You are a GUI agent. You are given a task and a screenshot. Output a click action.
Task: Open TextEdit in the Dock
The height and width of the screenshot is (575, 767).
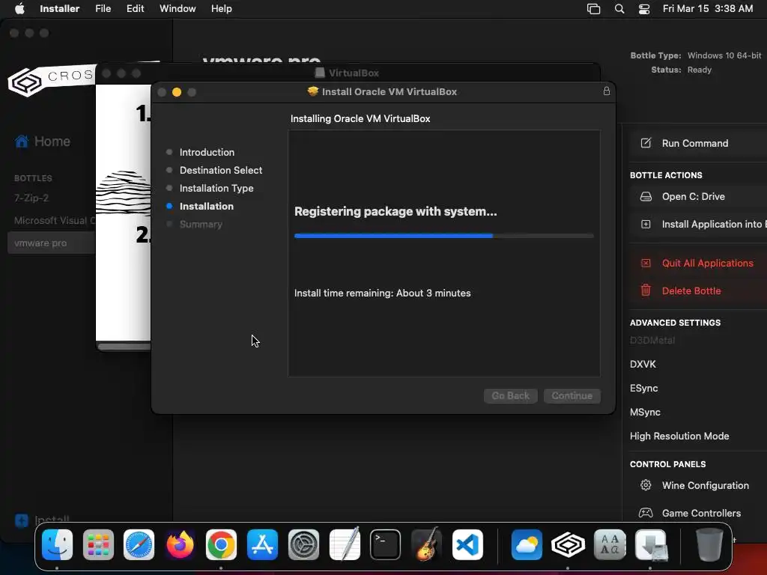[345, 544]
